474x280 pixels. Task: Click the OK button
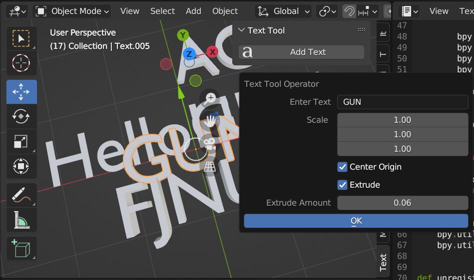click(356, 221)
